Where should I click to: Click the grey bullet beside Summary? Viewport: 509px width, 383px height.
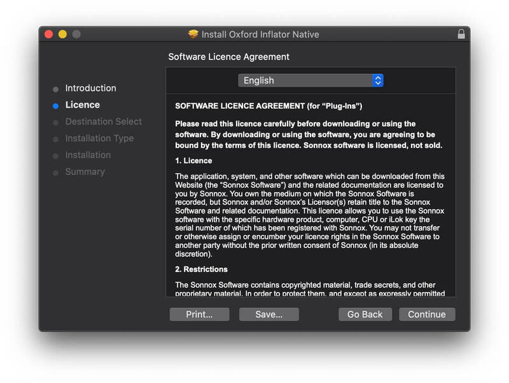tap(55, 173)
